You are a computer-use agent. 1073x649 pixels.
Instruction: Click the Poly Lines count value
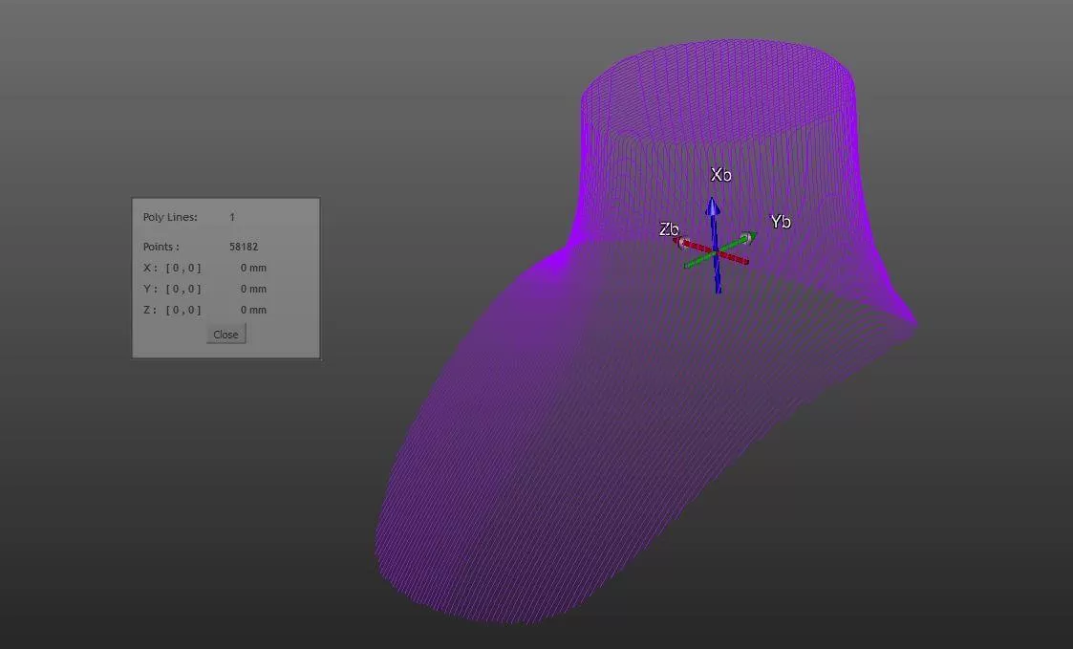(232, 217)
